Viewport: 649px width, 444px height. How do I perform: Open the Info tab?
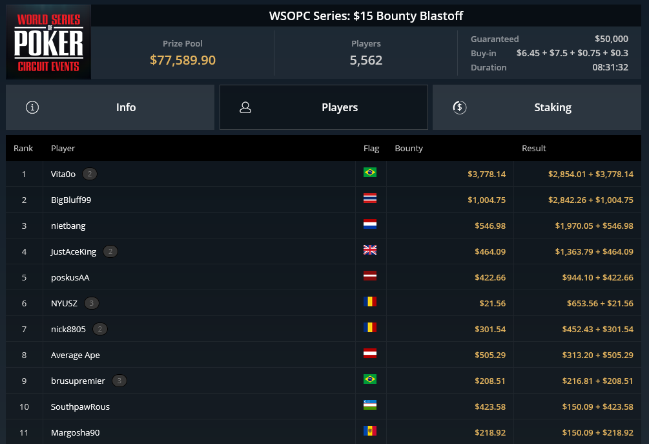(x=110, y=107)
